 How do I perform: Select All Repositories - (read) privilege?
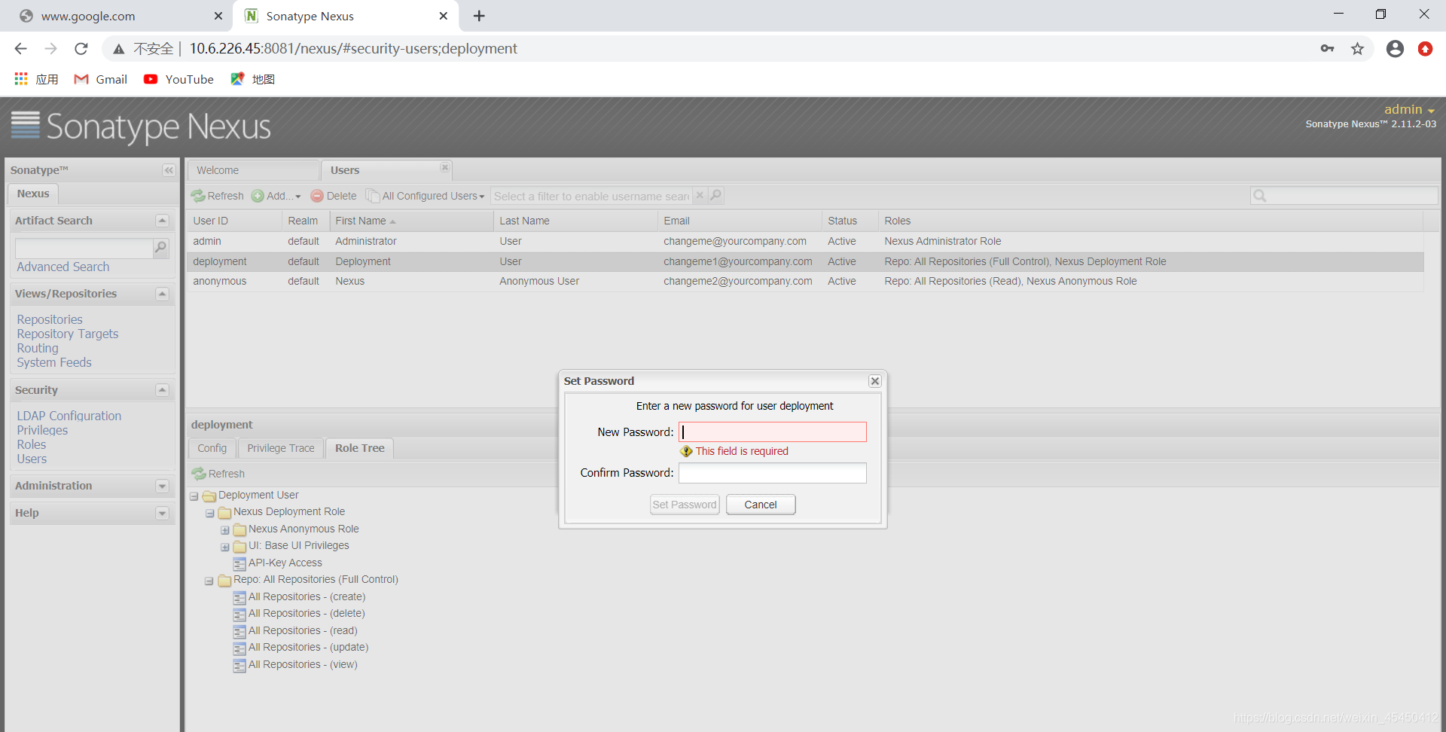click(303, 630)
